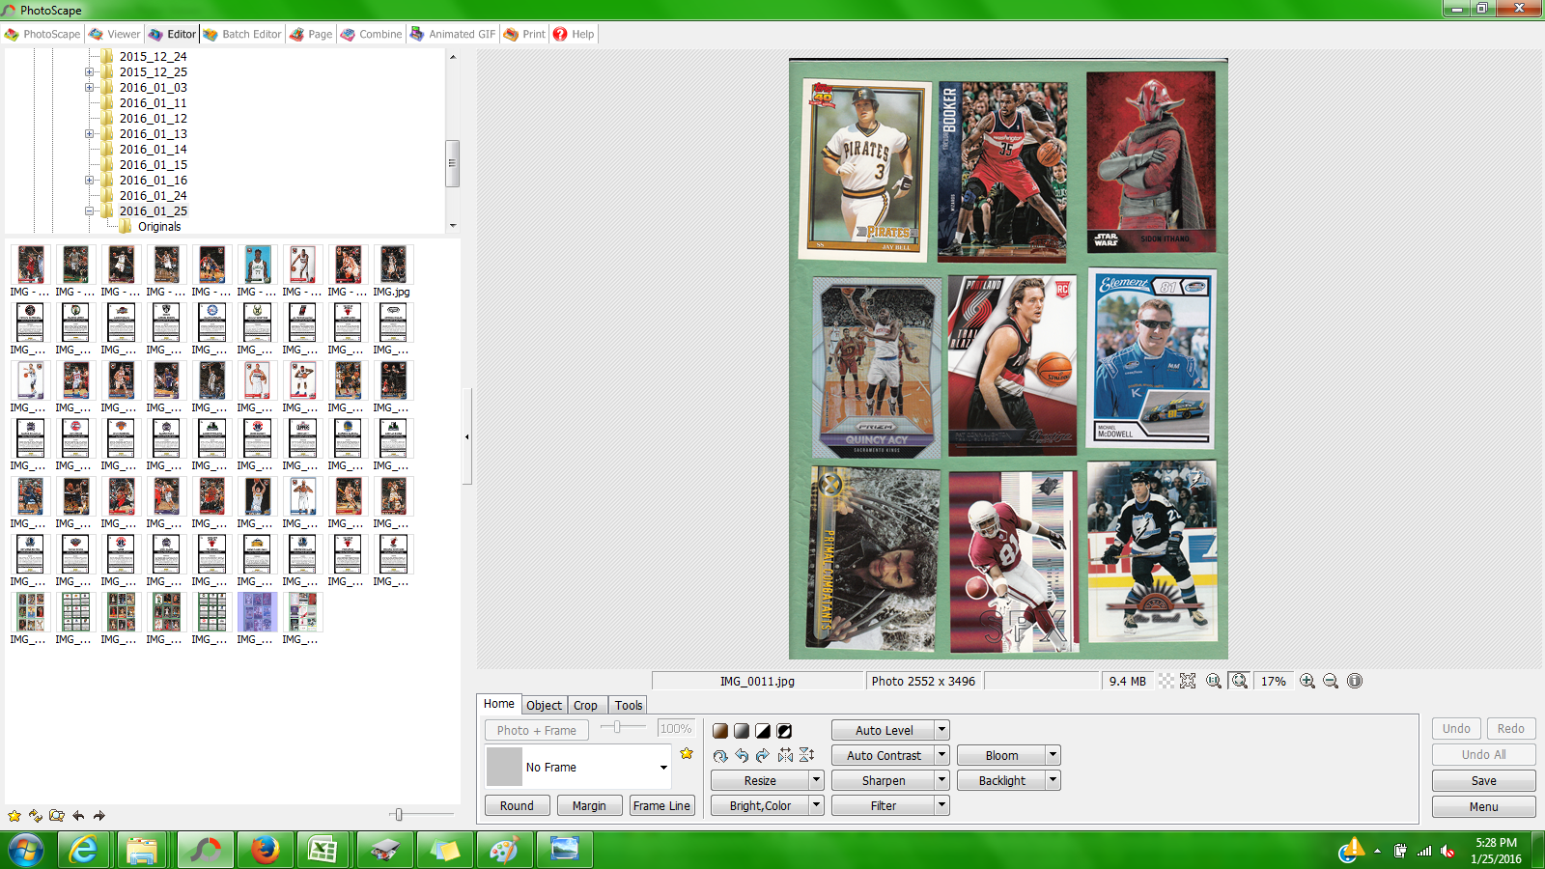Open Internet Explorer from the taskbar
Screen dimensions: 1545x869
(85, 850)
